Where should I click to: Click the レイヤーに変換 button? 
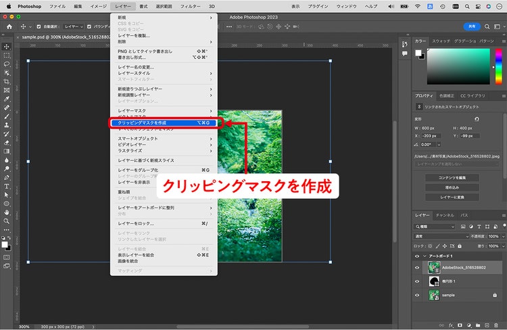452,197
